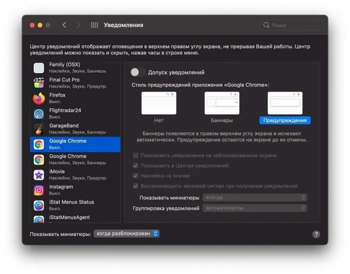The image size is (350, 274).
Task: Select iStat Menus Status in the list
Action: tap(75, 205)
